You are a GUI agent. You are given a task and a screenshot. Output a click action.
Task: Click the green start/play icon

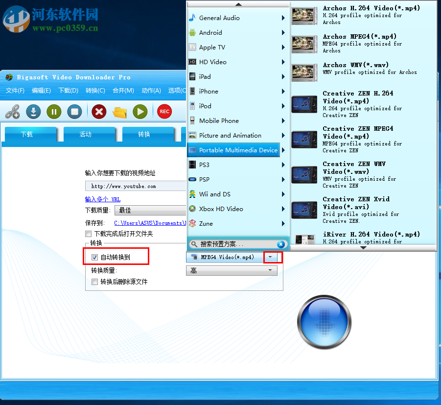[140, 112]
